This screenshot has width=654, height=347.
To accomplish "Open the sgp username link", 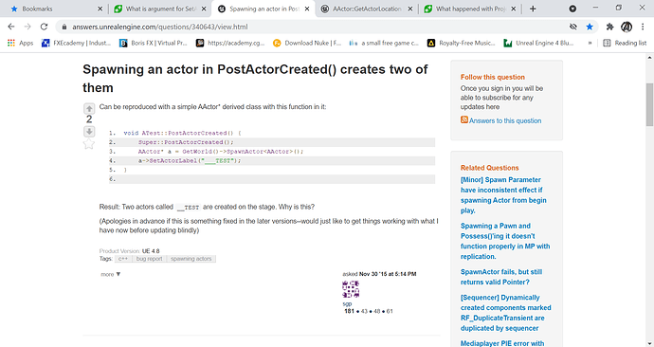I will [347, 303].
